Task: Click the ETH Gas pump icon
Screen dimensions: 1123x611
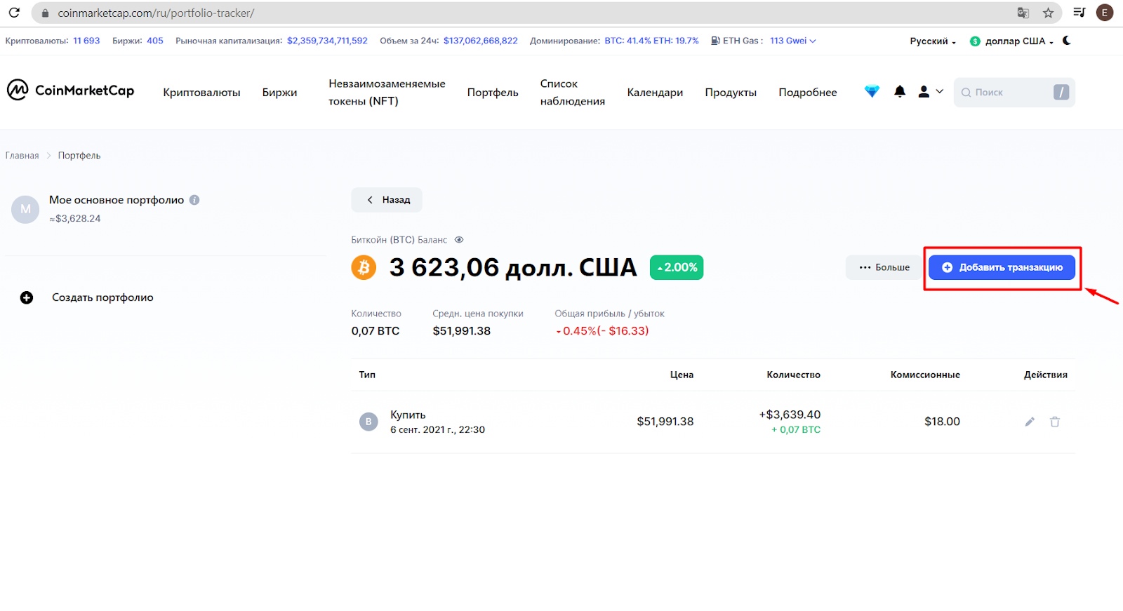Action: pos(715,41)
